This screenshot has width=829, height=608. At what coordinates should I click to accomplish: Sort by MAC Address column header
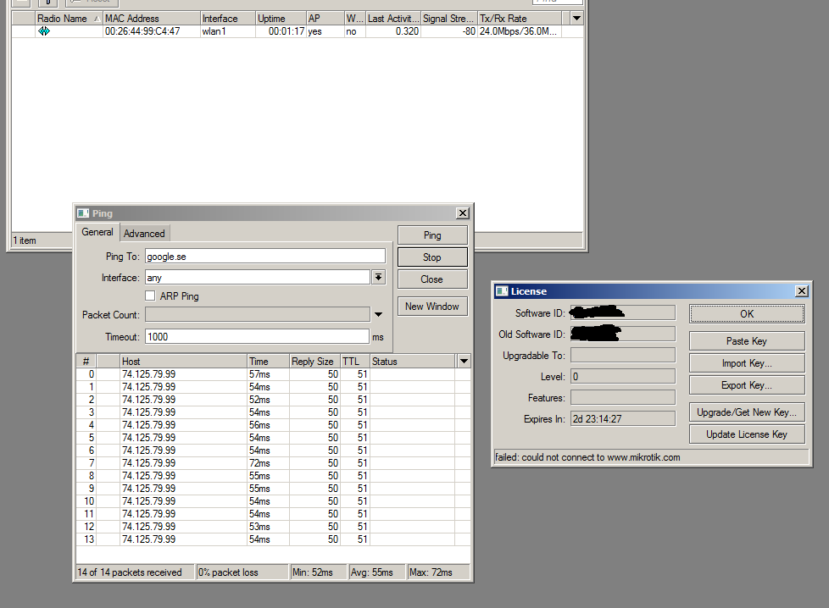point(152,19)
